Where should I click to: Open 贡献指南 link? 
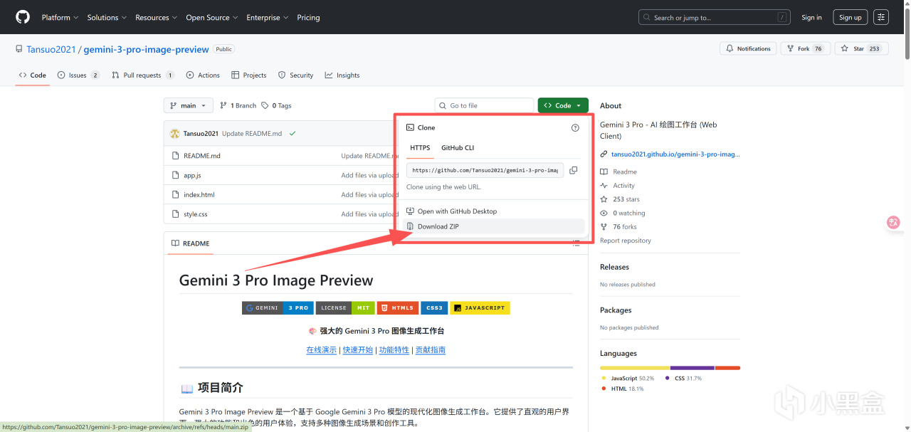point(431,350)
